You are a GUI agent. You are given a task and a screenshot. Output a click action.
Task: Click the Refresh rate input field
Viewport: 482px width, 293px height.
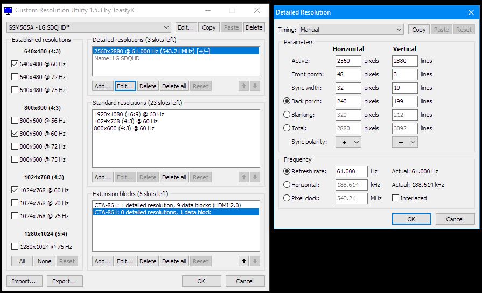point(351,171)
